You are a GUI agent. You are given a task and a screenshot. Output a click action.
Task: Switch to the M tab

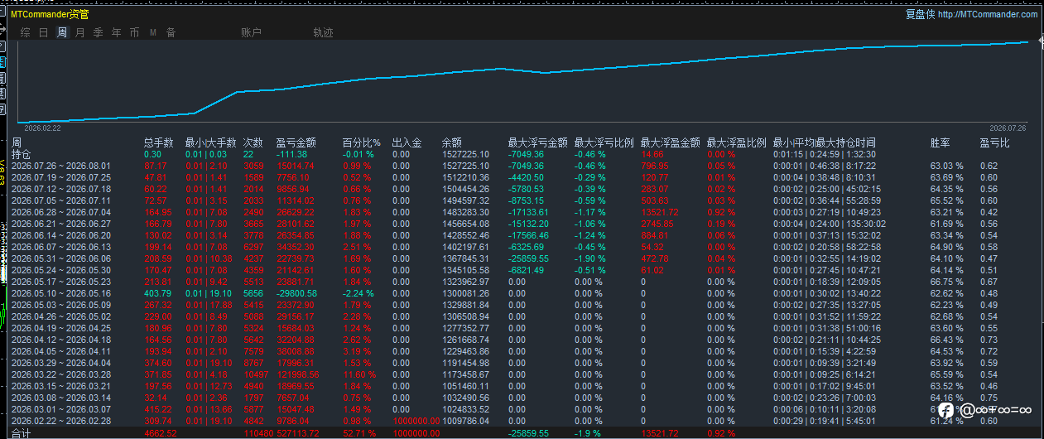point(153,33)
